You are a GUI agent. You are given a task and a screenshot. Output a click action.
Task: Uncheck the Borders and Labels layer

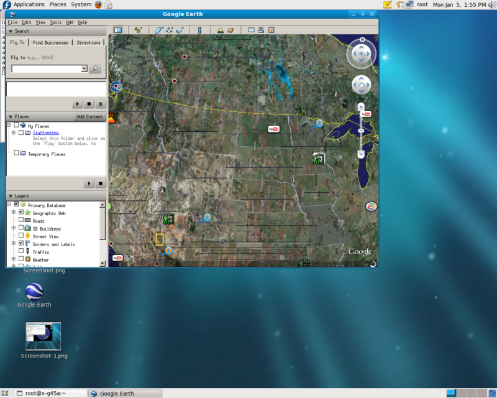pyautogui.click(x=21, y=244)
